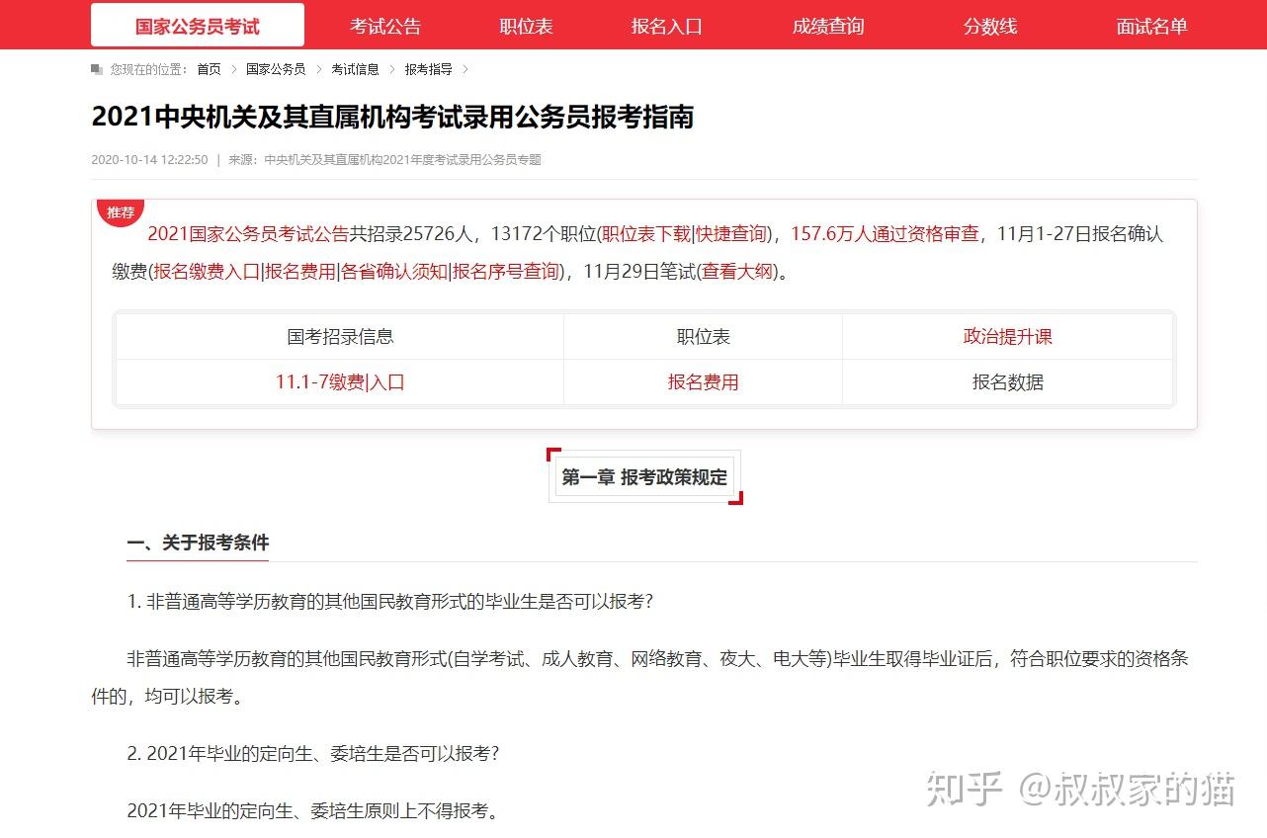Open 成绩查询 from top menu
Screen dimensions: 1267x838
point(828,27)
